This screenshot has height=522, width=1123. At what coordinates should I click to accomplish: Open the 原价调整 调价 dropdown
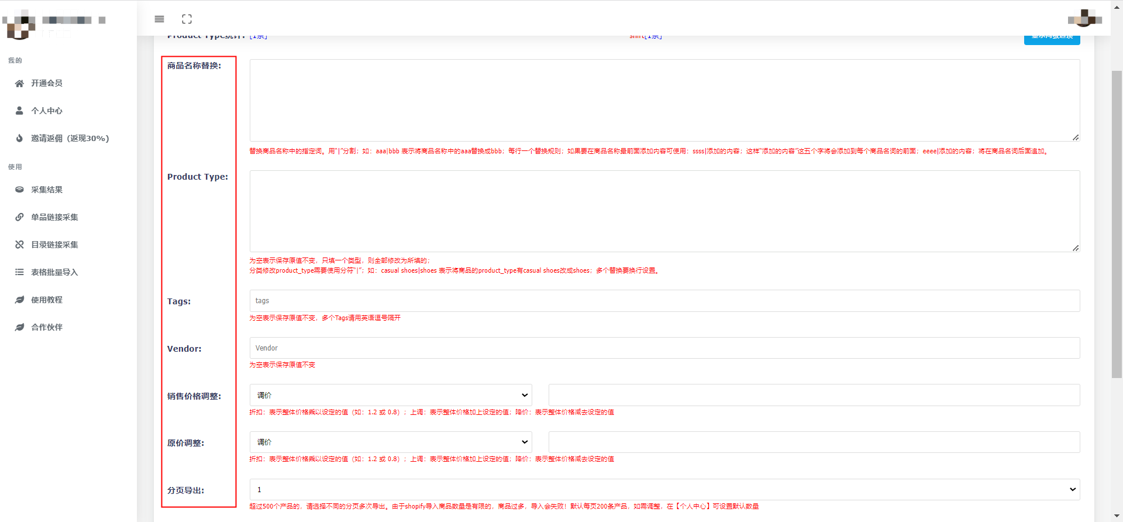click(x=391, y=442)
